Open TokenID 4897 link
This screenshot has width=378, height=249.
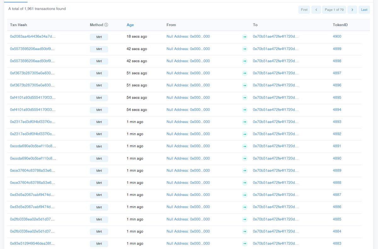coord(337,73)
